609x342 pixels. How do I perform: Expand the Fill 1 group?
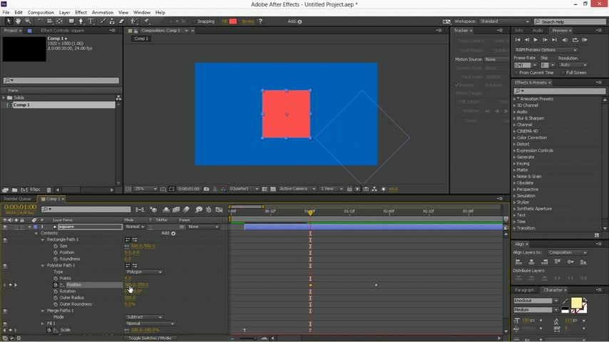[x=43, y=323]
